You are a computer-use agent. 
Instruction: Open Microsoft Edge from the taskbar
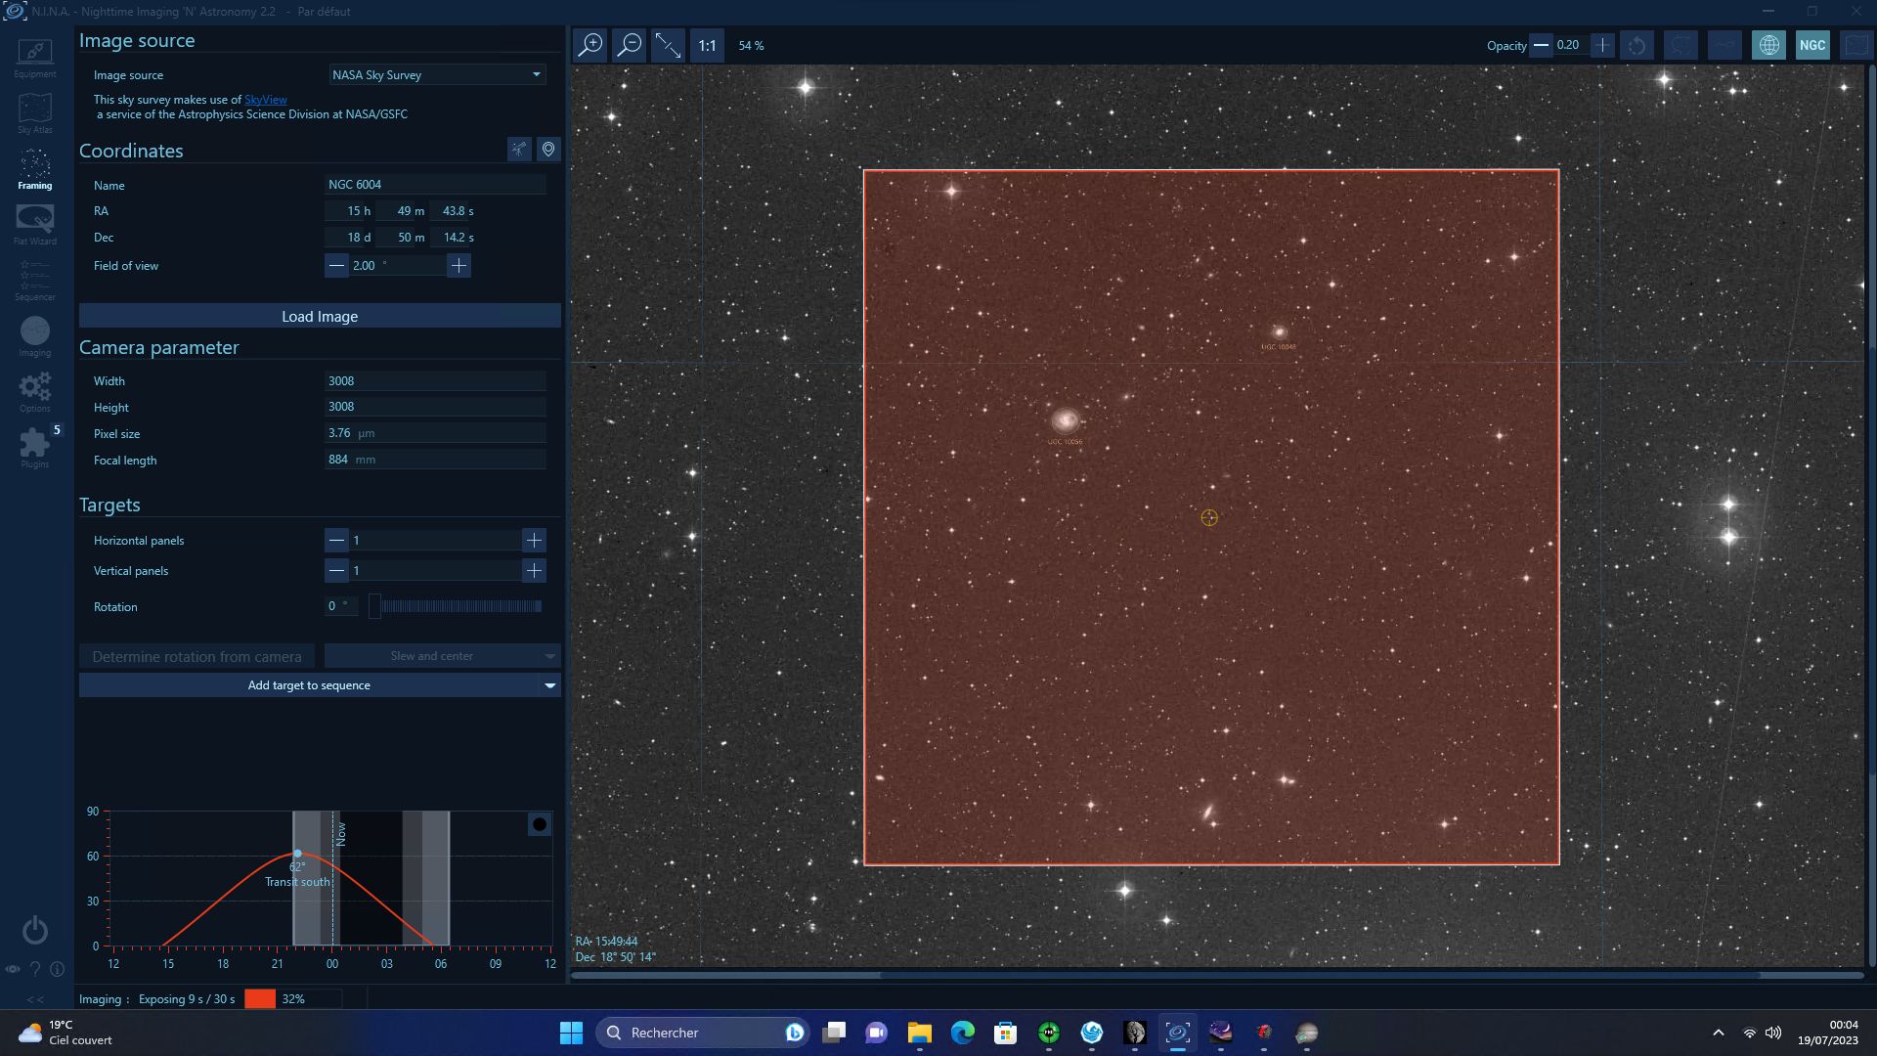click(x=963, y=1033)
